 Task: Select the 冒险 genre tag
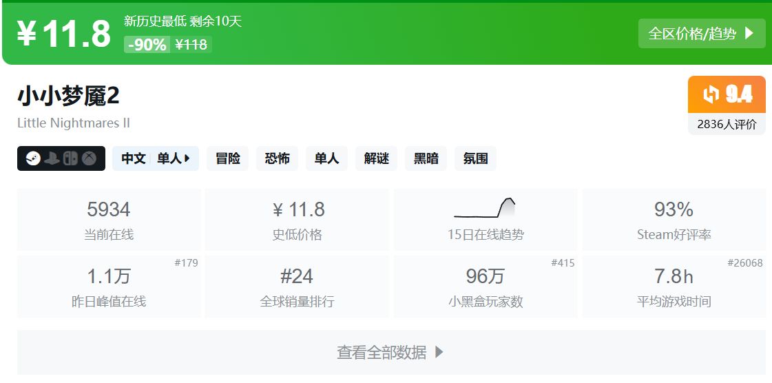point(228,158)
